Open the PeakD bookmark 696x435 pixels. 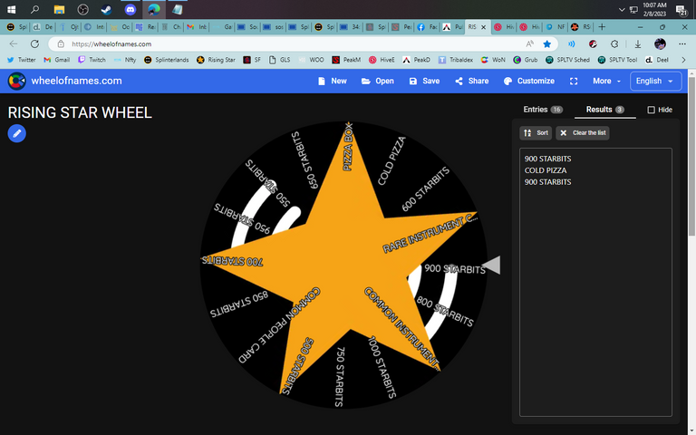tap(416, 60)
